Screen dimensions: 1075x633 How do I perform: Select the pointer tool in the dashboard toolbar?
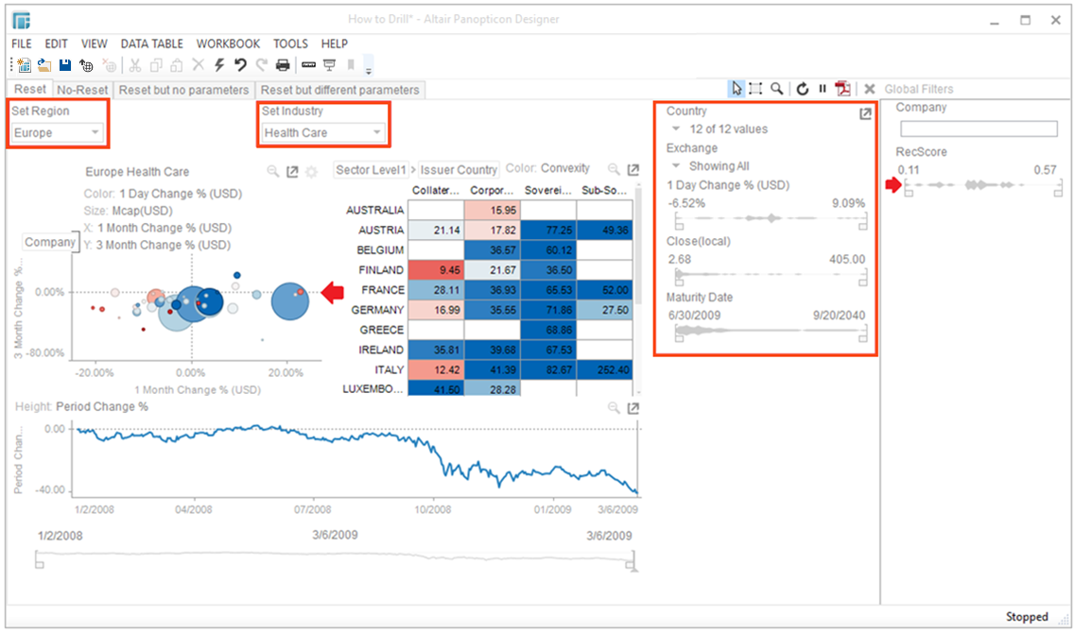pyautogui.click(x=737, y=88)
